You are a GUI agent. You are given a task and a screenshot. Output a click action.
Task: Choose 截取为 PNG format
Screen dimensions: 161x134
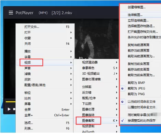coord(140,94)
